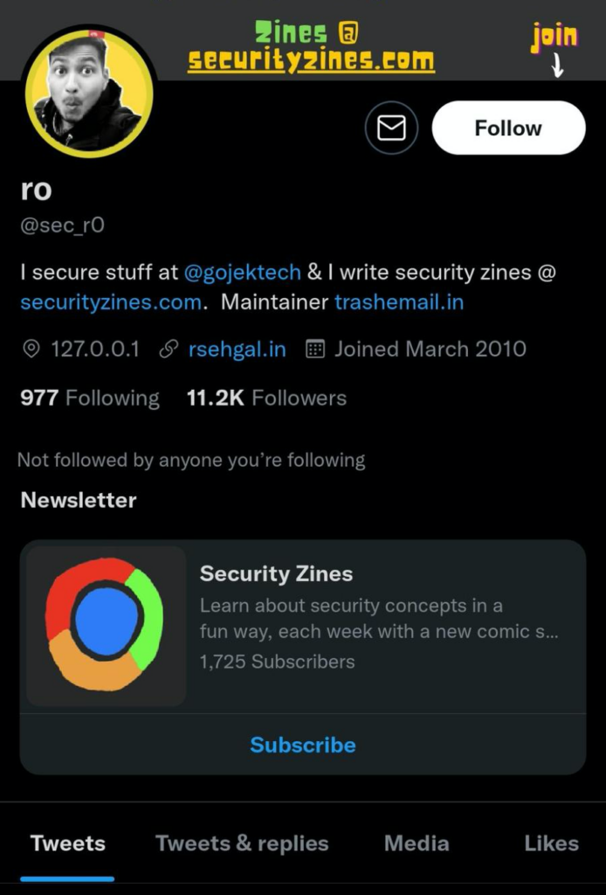The width and height of the screenshot is (606, 895).
Task: Open the round profile avatar photo
Action: coord(89,92)
